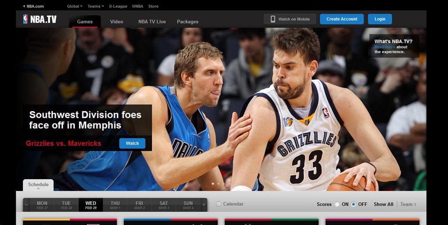The height and width of the screenshot is (225, 448).
Task: Open the Store link
Action: [154, 6]
